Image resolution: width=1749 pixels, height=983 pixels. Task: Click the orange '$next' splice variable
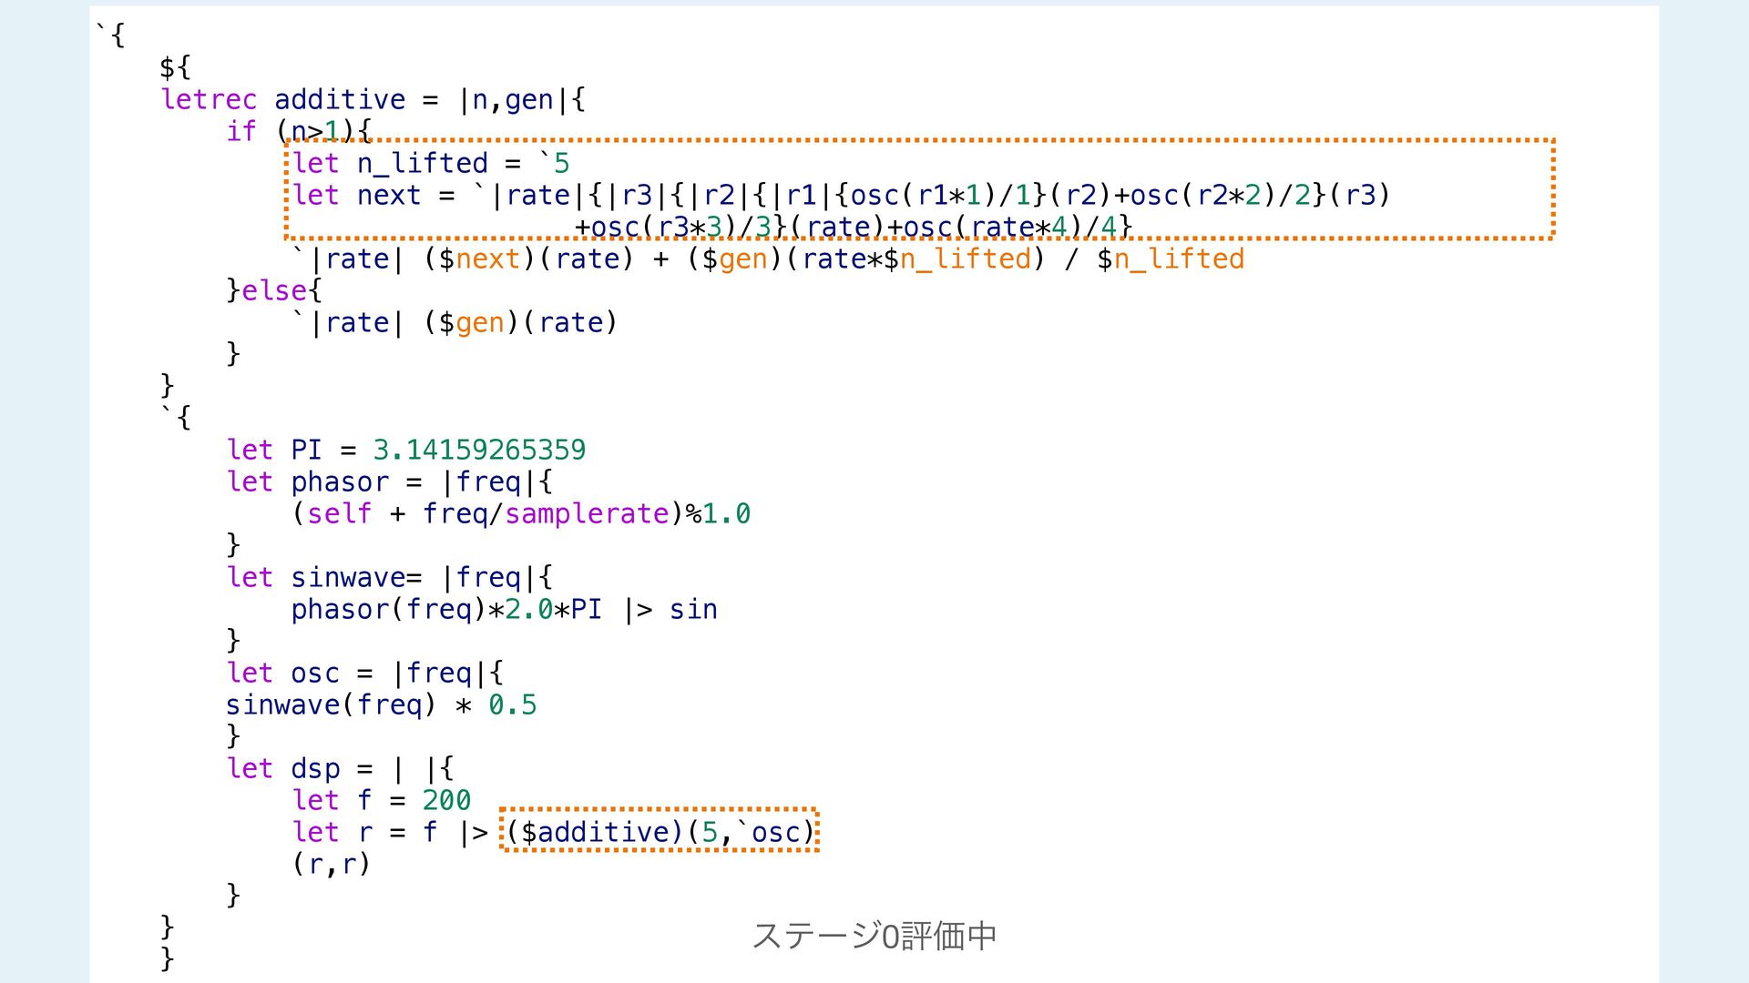pyautogui.click(x=487, y=258)
